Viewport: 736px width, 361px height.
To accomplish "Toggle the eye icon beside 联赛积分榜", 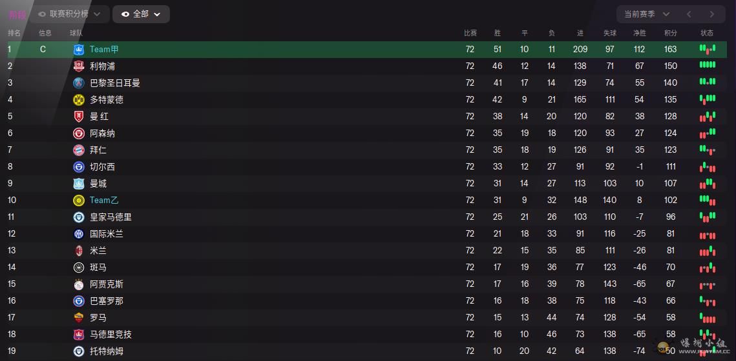I will click(42, 14).
